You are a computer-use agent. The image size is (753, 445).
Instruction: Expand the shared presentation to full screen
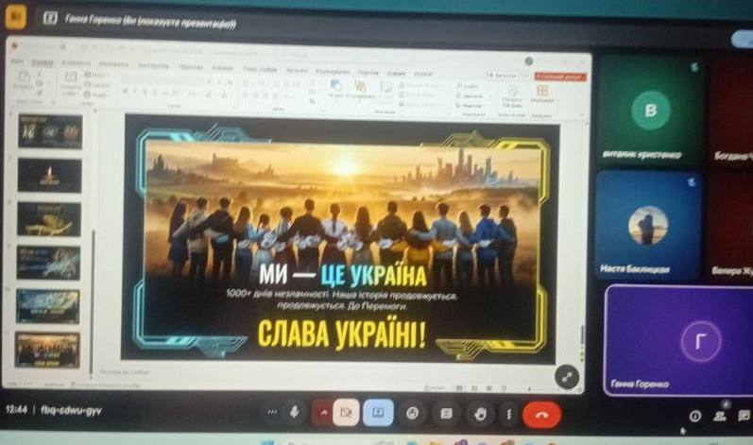567,377
